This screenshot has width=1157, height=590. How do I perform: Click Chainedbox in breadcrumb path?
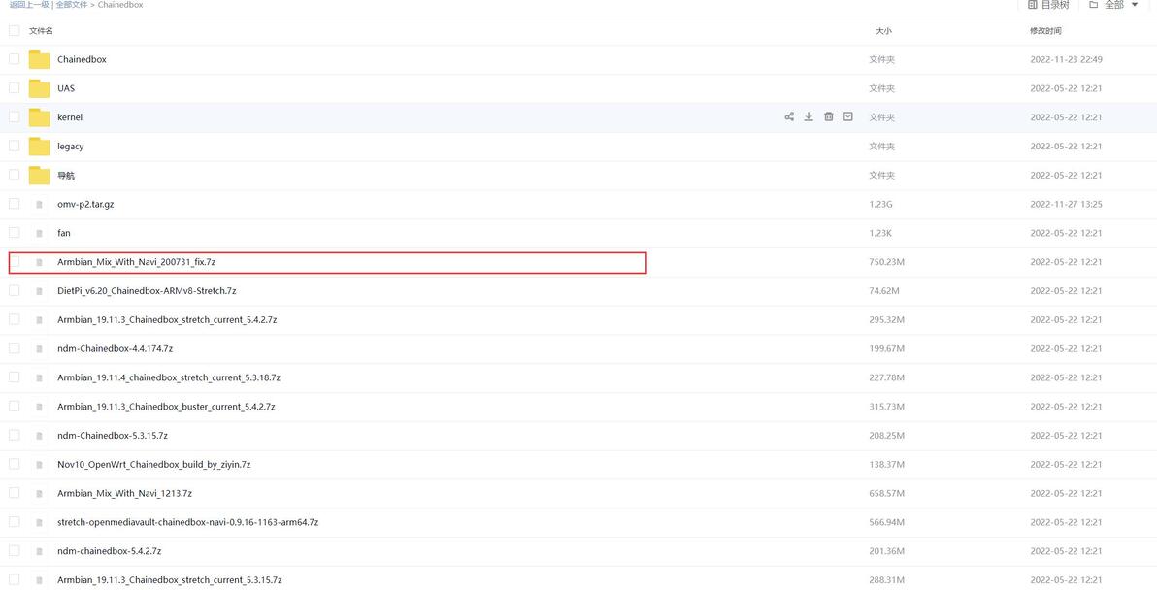coord(120,5)
